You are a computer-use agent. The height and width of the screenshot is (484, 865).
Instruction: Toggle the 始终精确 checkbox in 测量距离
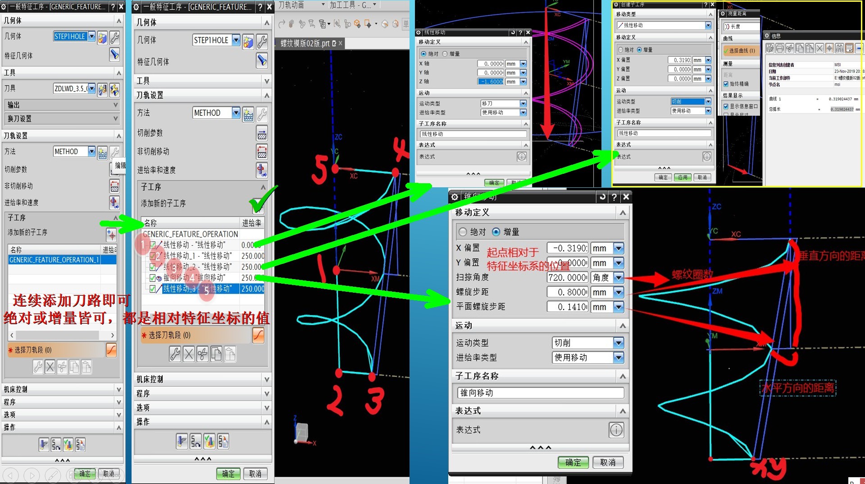[x=726, y=84]
